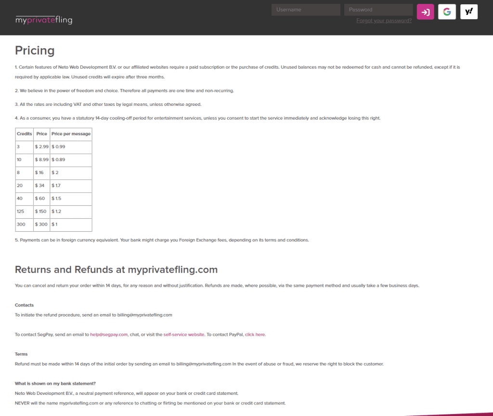Focus the Username input field

[306, 10]
